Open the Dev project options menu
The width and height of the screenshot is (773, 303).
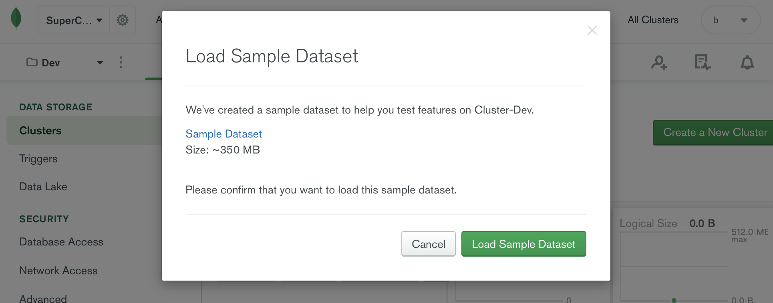point(121,62)
